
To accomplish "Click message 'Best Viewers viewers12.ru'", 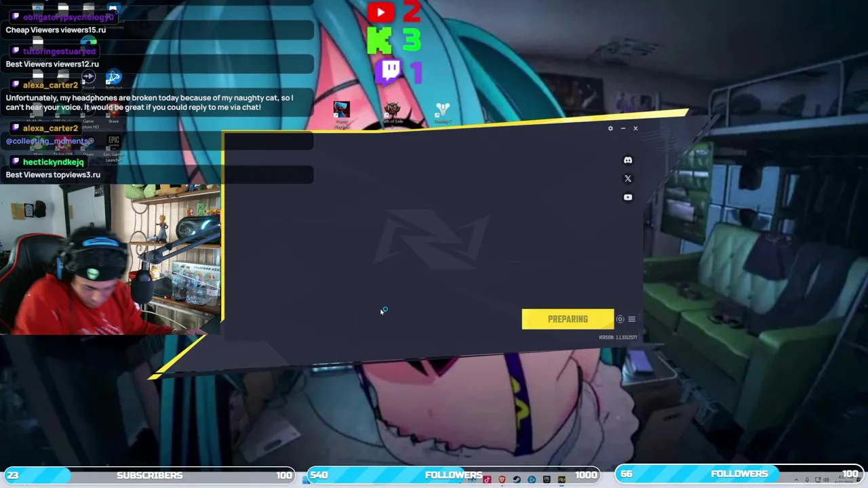I will pos(52,64).
